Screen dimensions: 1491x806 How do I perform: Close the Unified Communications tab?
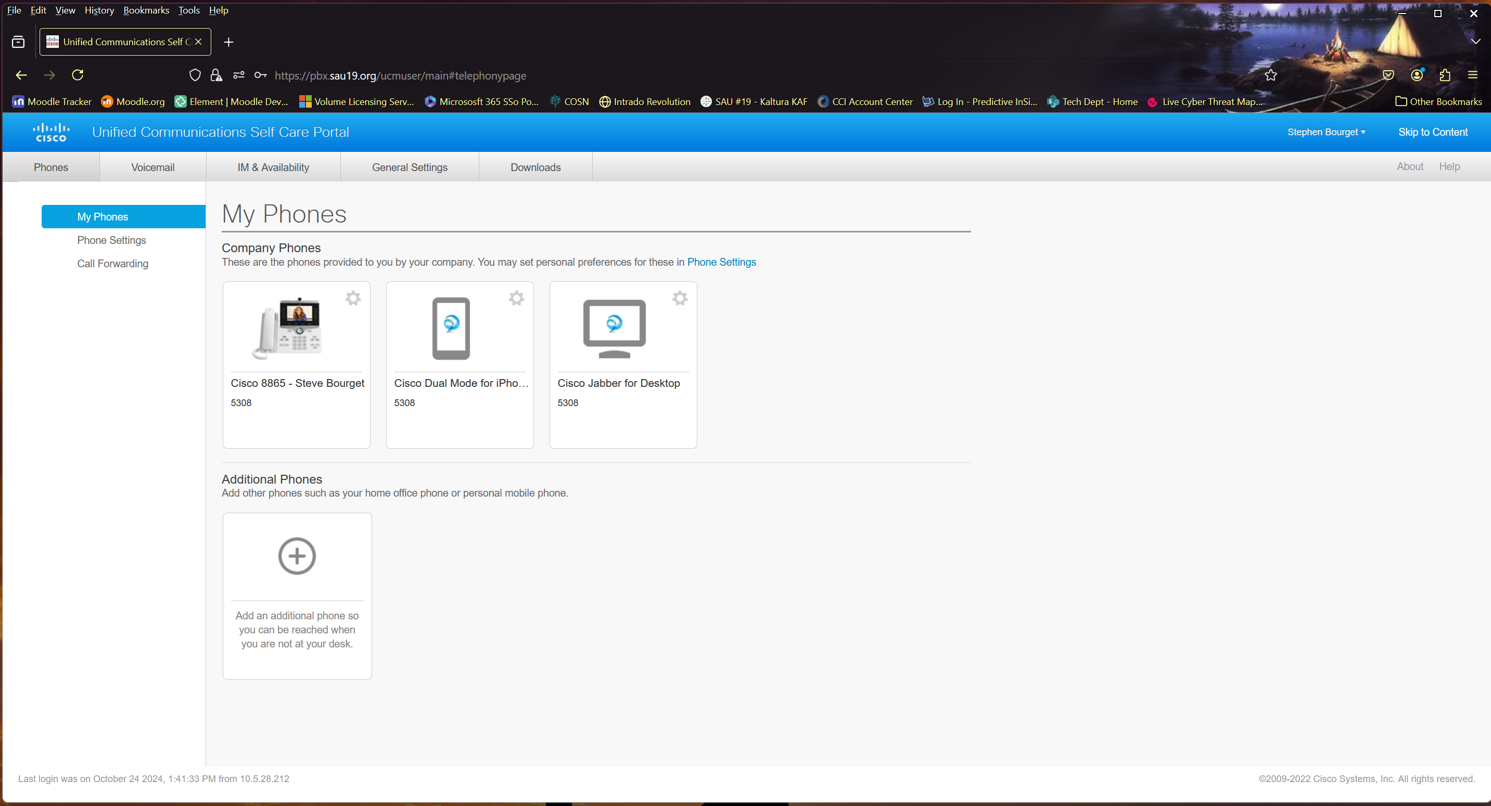click(198, 42)
